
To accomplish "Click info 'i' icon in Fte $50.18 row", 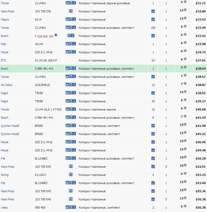I will [74, 158].
